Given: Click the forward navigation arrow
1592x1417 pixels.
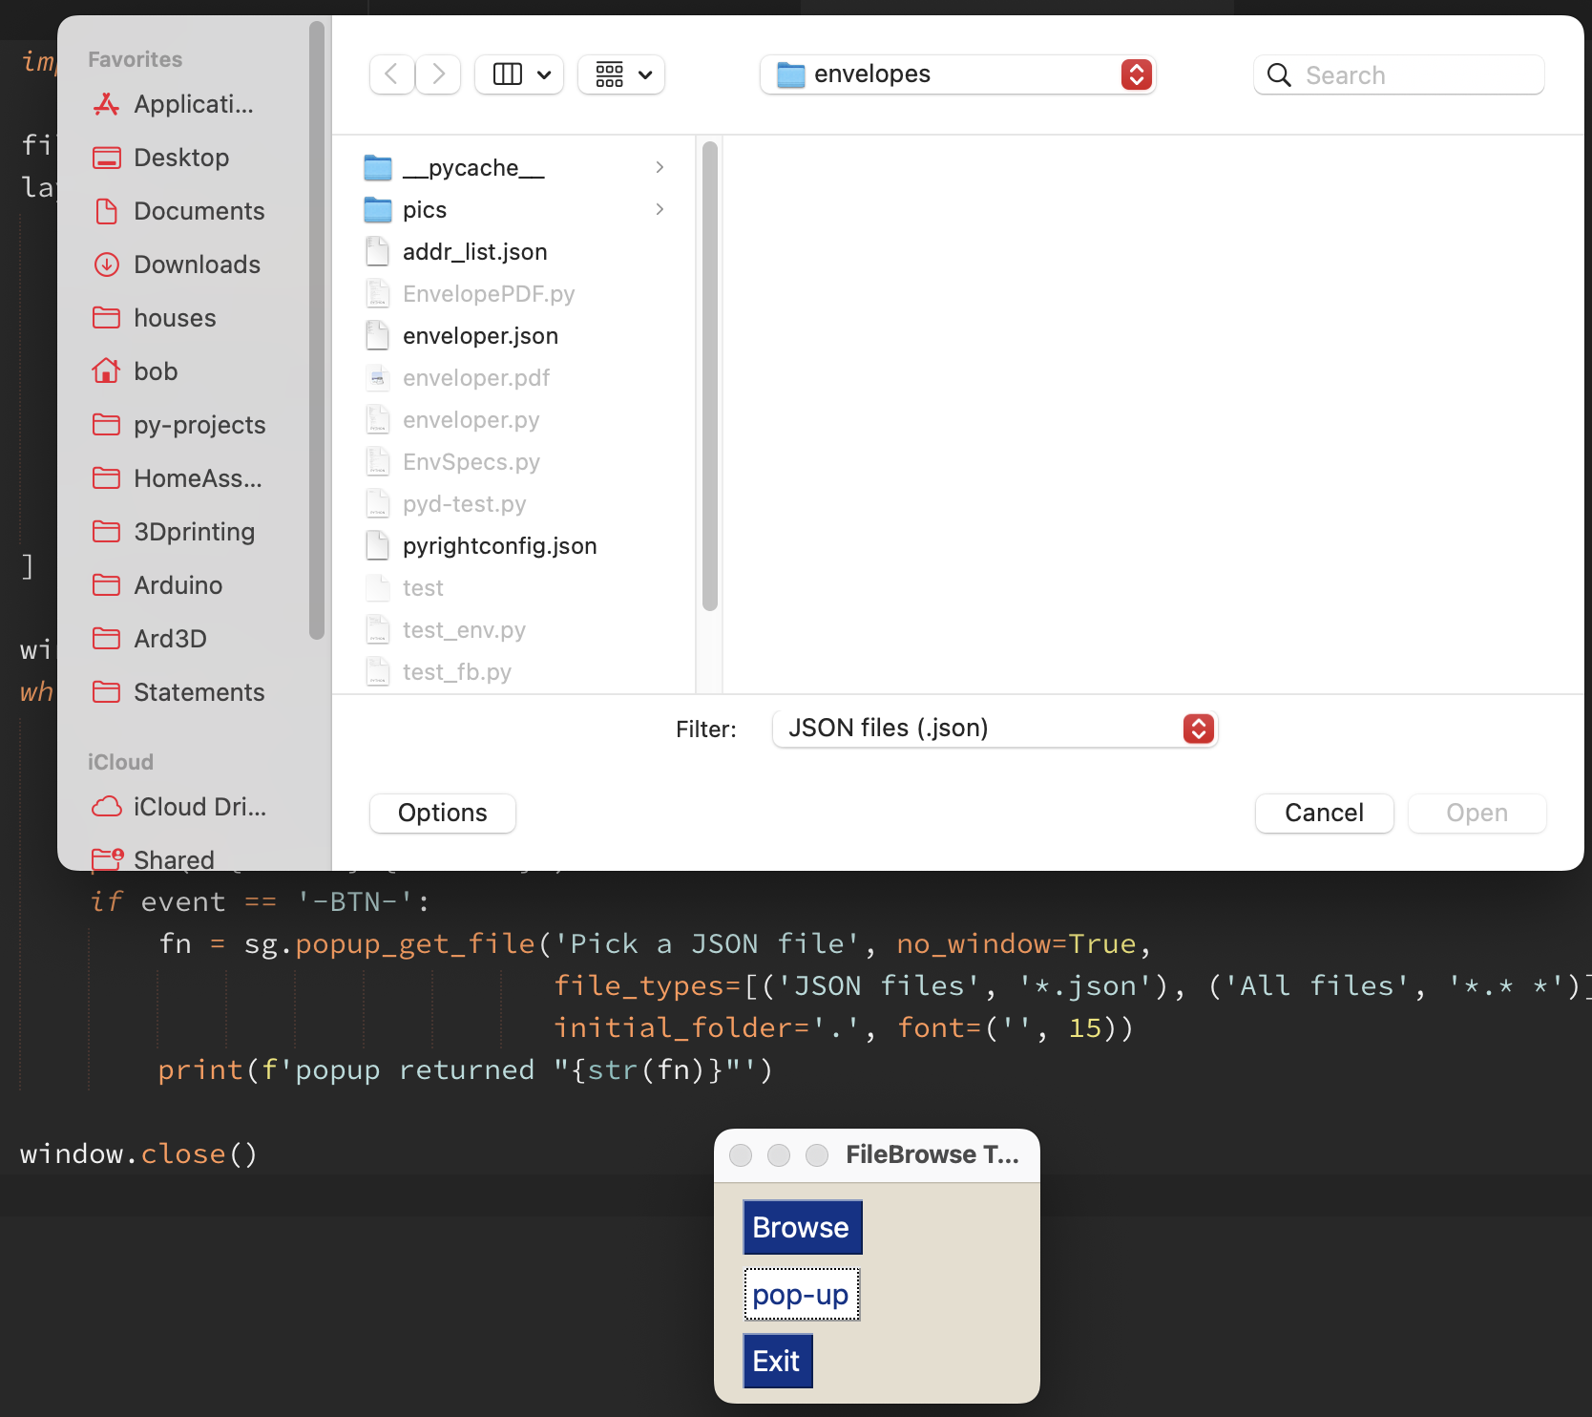Looking at the screenshot, I should 438,74.
